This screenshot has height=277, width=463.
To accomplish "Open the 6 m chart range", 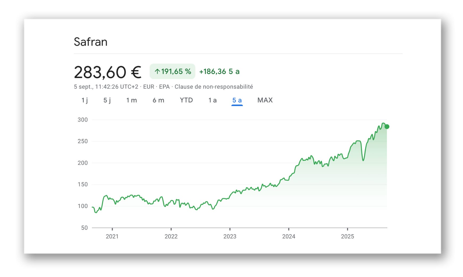I will 158,100.
